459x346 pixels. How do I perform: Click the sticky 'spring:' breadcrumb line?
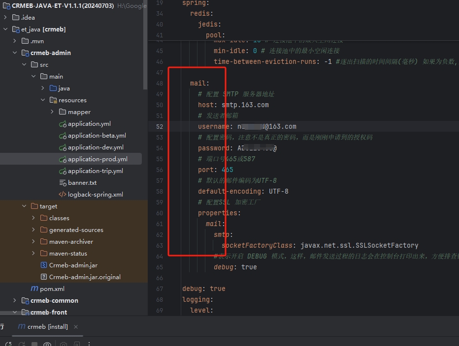coord(196,3)
